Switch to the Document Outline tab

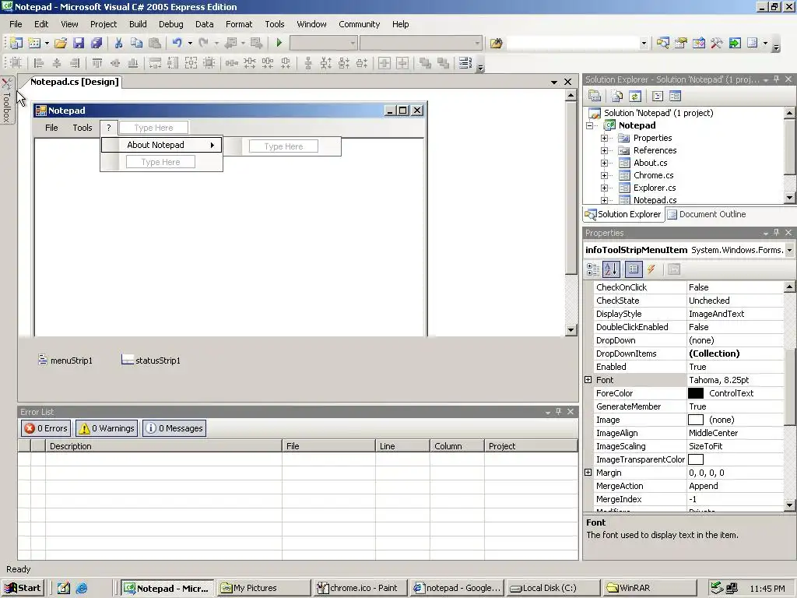(x=707, y=214)
